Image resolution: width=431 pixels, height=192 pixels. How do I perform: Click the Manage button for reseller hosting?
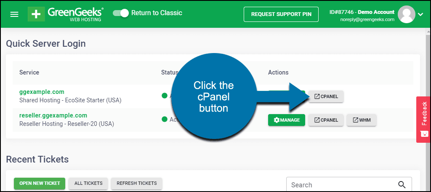pos(286,120)
